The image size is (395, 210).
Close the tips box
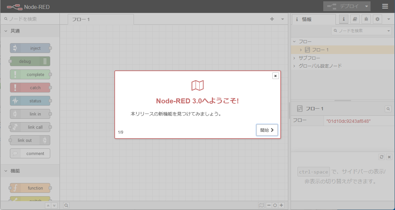pyautogui.click(x=389, y=157)
